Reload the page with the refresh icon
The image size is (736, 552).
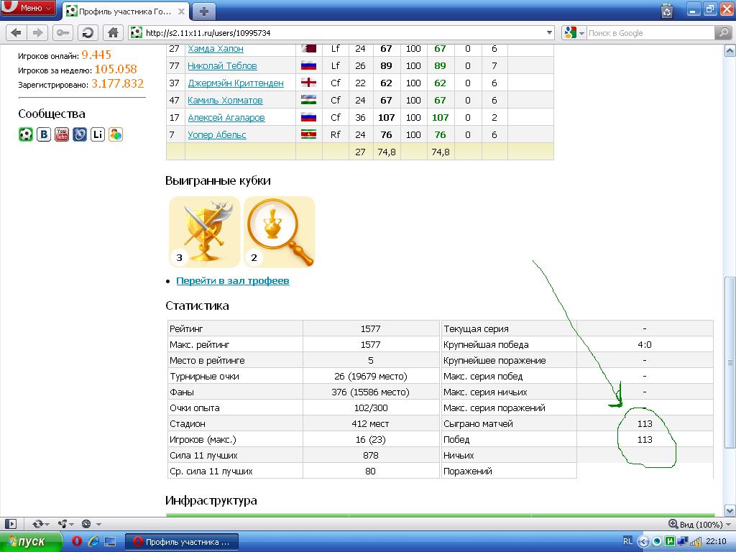pos(88,32)
